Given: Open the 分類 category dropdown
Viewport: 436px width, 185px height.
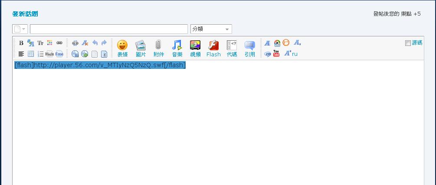Looking at the screenshot, I should point(211,29).
